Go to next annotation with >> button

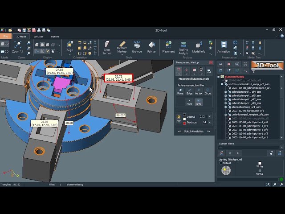click(208, 132)
